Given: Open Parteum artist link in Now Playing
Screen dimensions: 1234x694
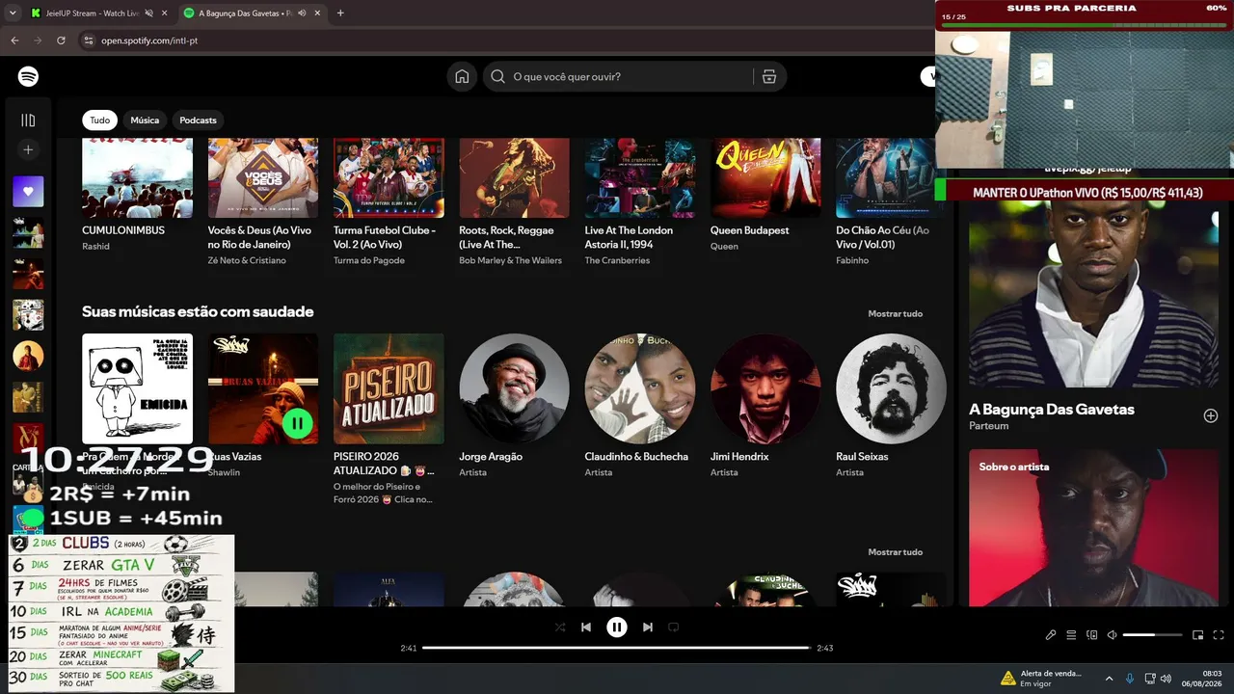Looking at the screenshot, I should tap(989, 426).
